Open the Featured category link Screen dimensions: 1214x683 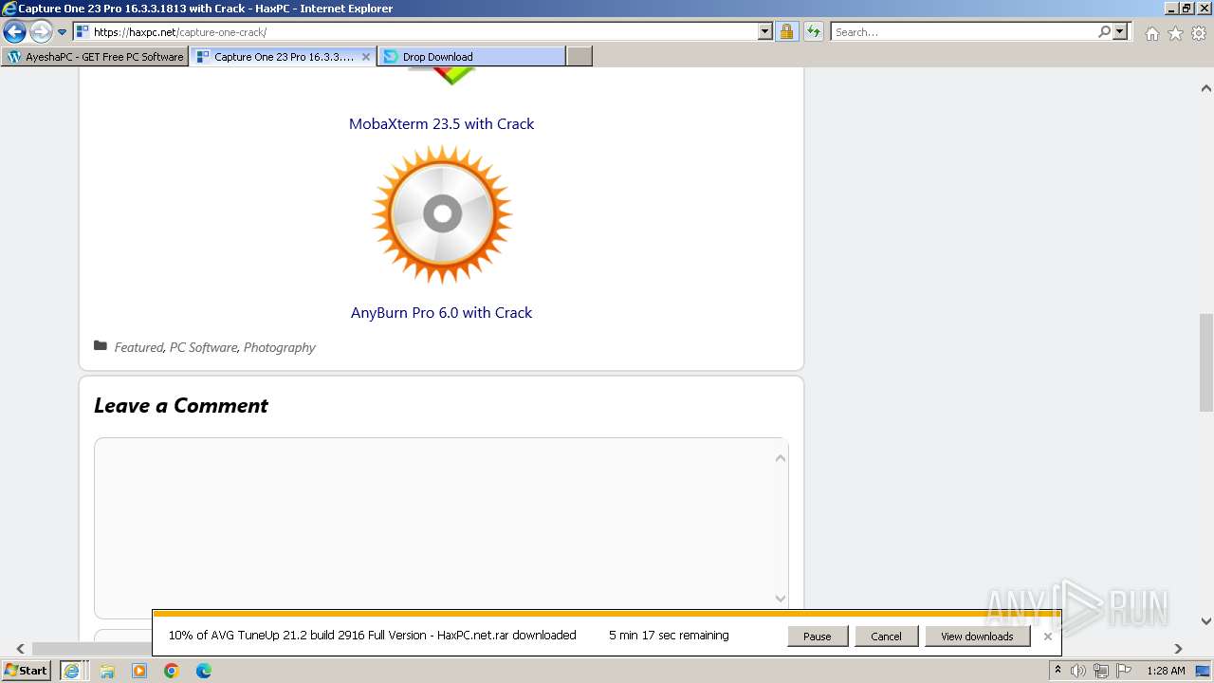click(x=138, y=347)
